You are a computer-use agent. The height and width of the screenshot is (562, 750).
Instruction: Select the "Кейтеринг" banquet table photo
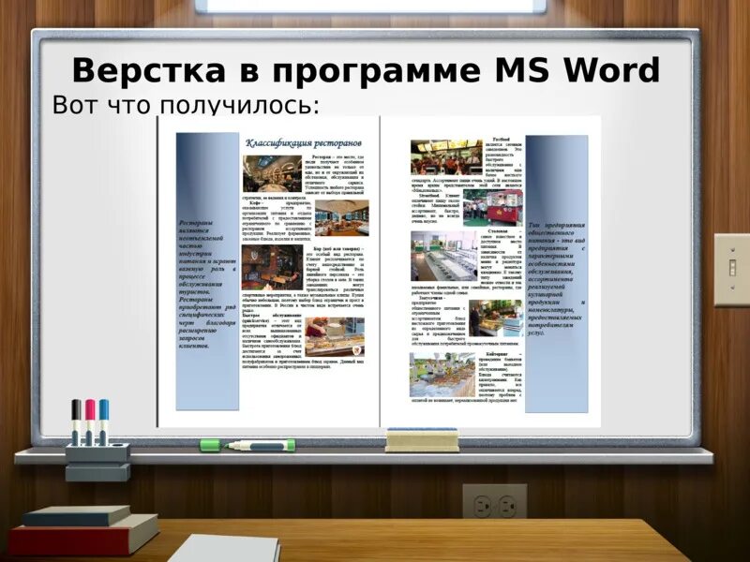pyautogui.click(x=442, y=376)
